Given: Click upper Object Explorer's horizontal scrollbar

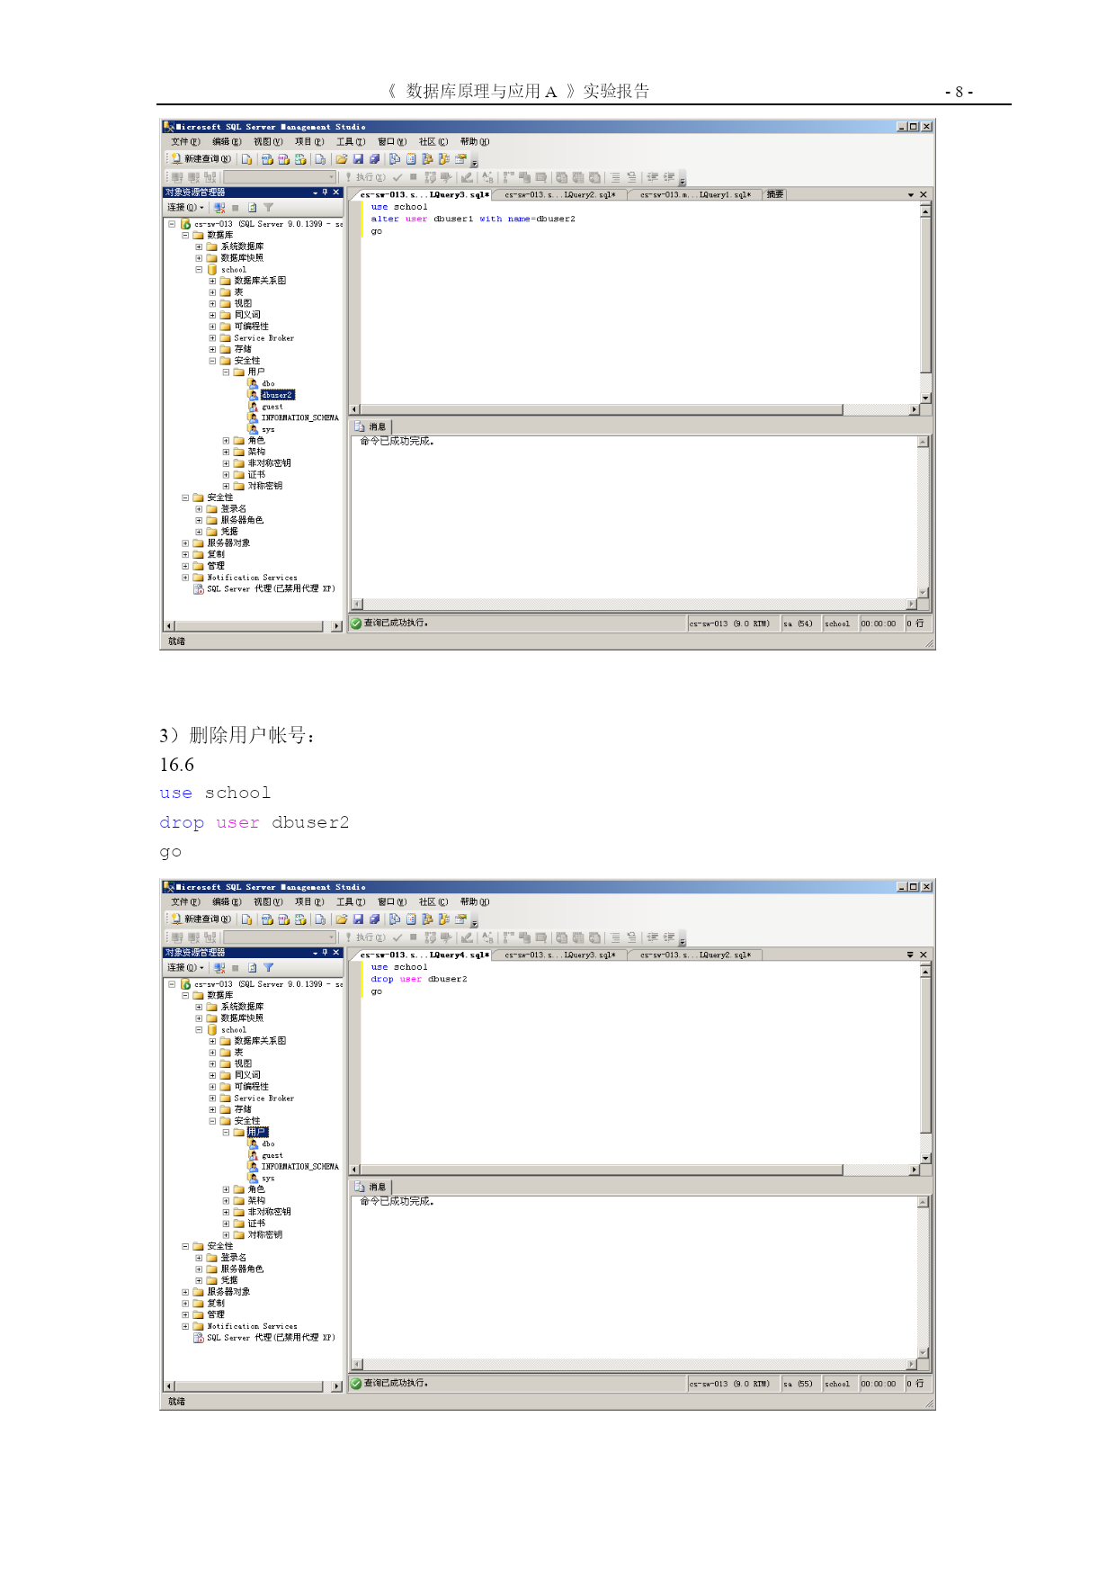Looking at the screenshot, I should point(254,626).
